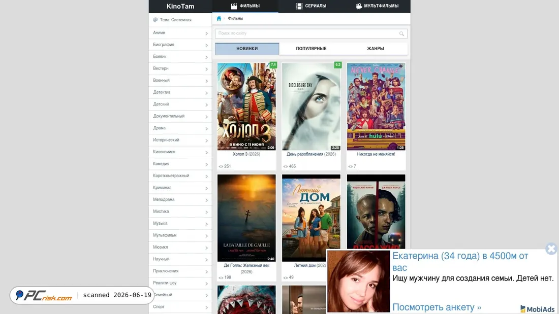Click the Де Голль: Железный век title
Screen dimensions: 559x314
click(246, 268)
